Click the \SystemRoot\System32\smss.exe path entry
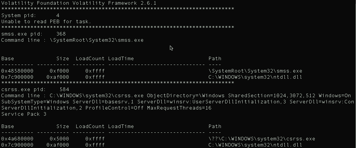This screenshot has height=148, width=356. click(255, 71)
